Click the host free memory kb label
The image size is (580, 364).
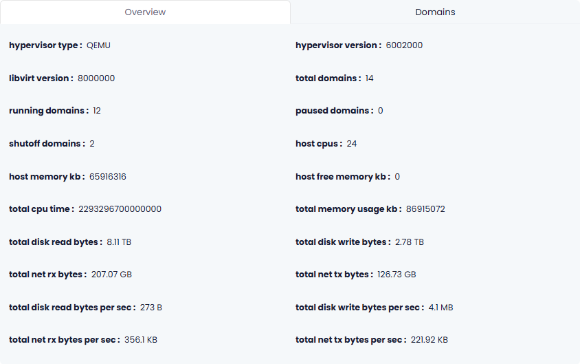[342, 177]
